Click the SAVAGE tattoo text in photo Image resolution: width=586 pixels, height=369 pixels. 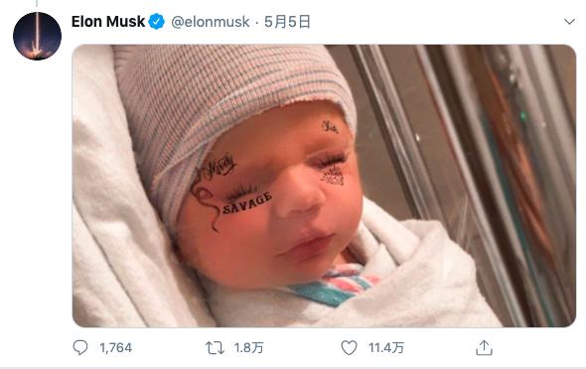tap(246, 203)
